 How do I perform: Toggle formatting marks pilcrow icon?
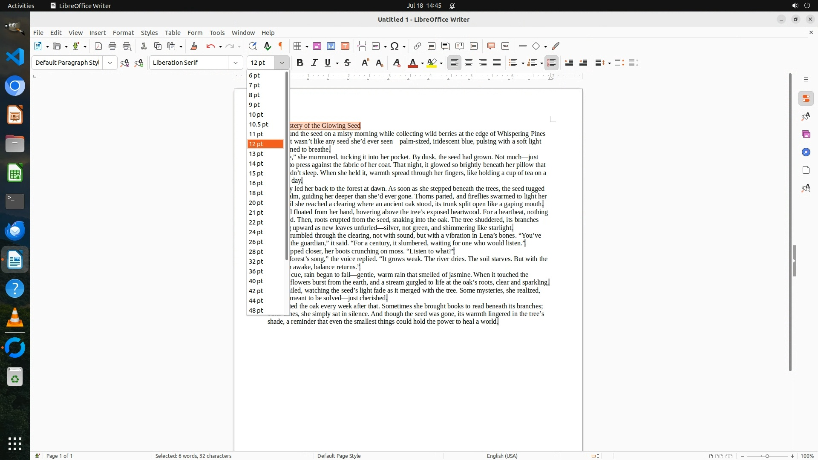[281, 46]
